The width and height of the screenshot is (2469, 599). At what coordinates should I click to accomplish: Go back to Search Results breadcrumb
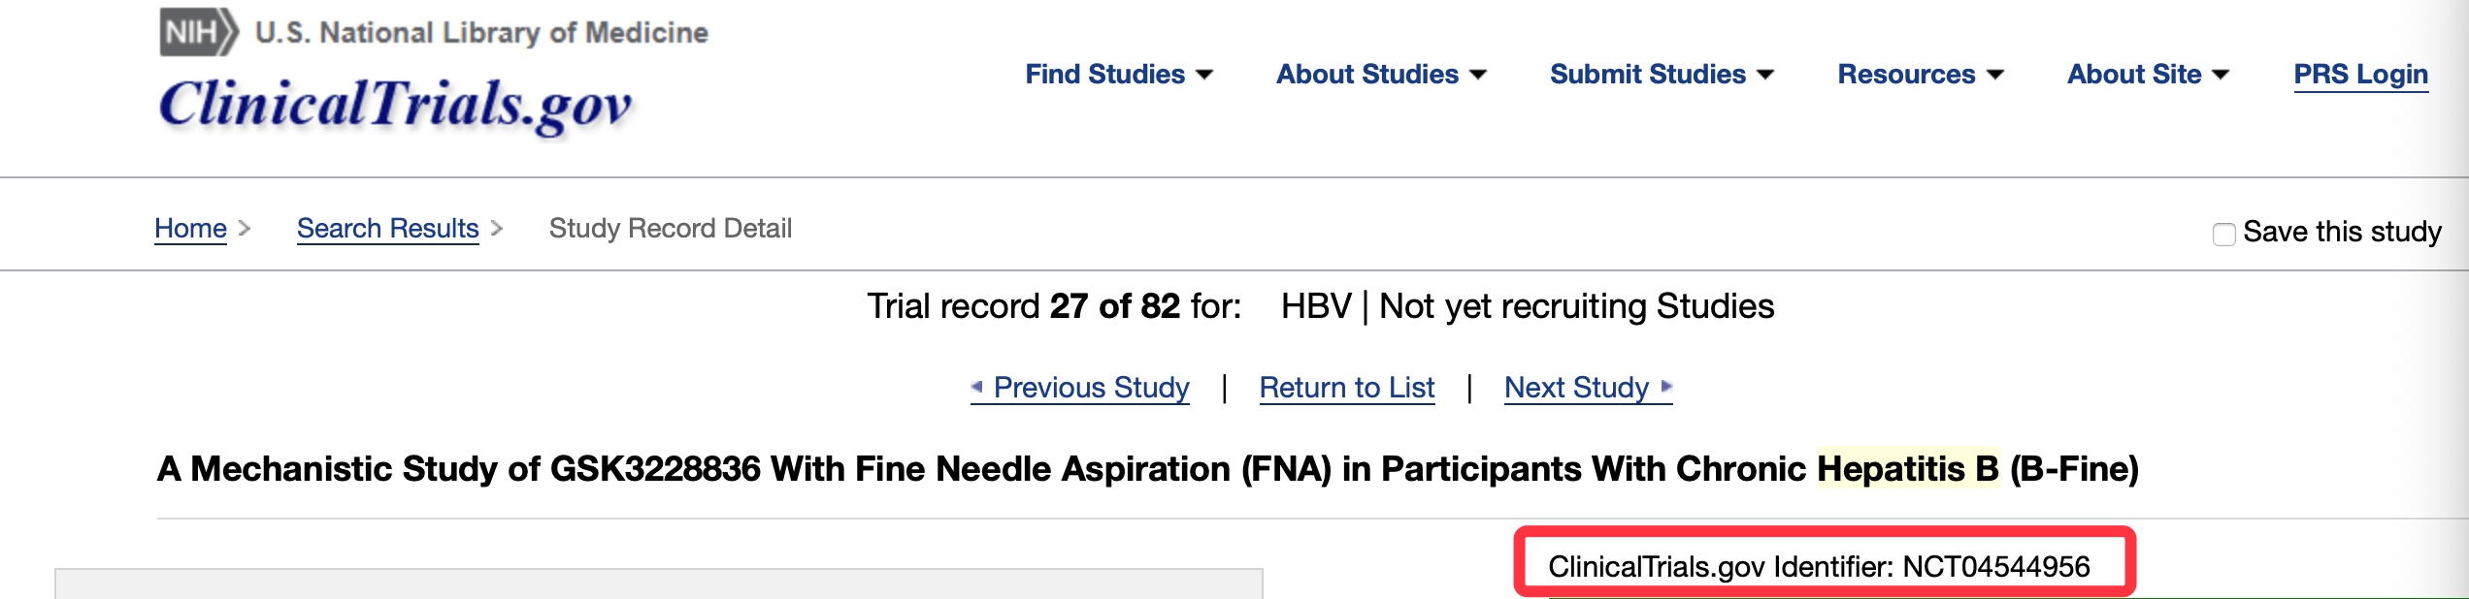pyautogui.click(x=387, y=229)
